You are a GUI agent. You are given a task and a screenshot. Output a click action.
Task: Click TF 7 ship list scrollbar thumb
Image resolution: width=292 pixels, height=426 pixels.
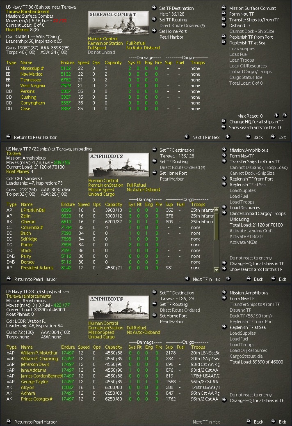click(x=217, y=225)
